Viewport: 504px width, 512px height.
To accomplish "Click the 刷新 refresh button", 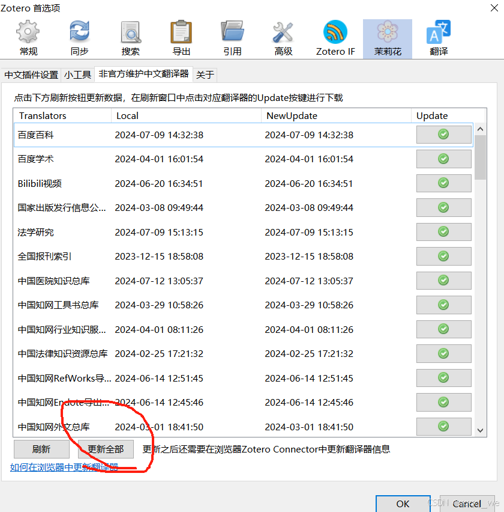I will pyautogui.click(x=41, y=450).
